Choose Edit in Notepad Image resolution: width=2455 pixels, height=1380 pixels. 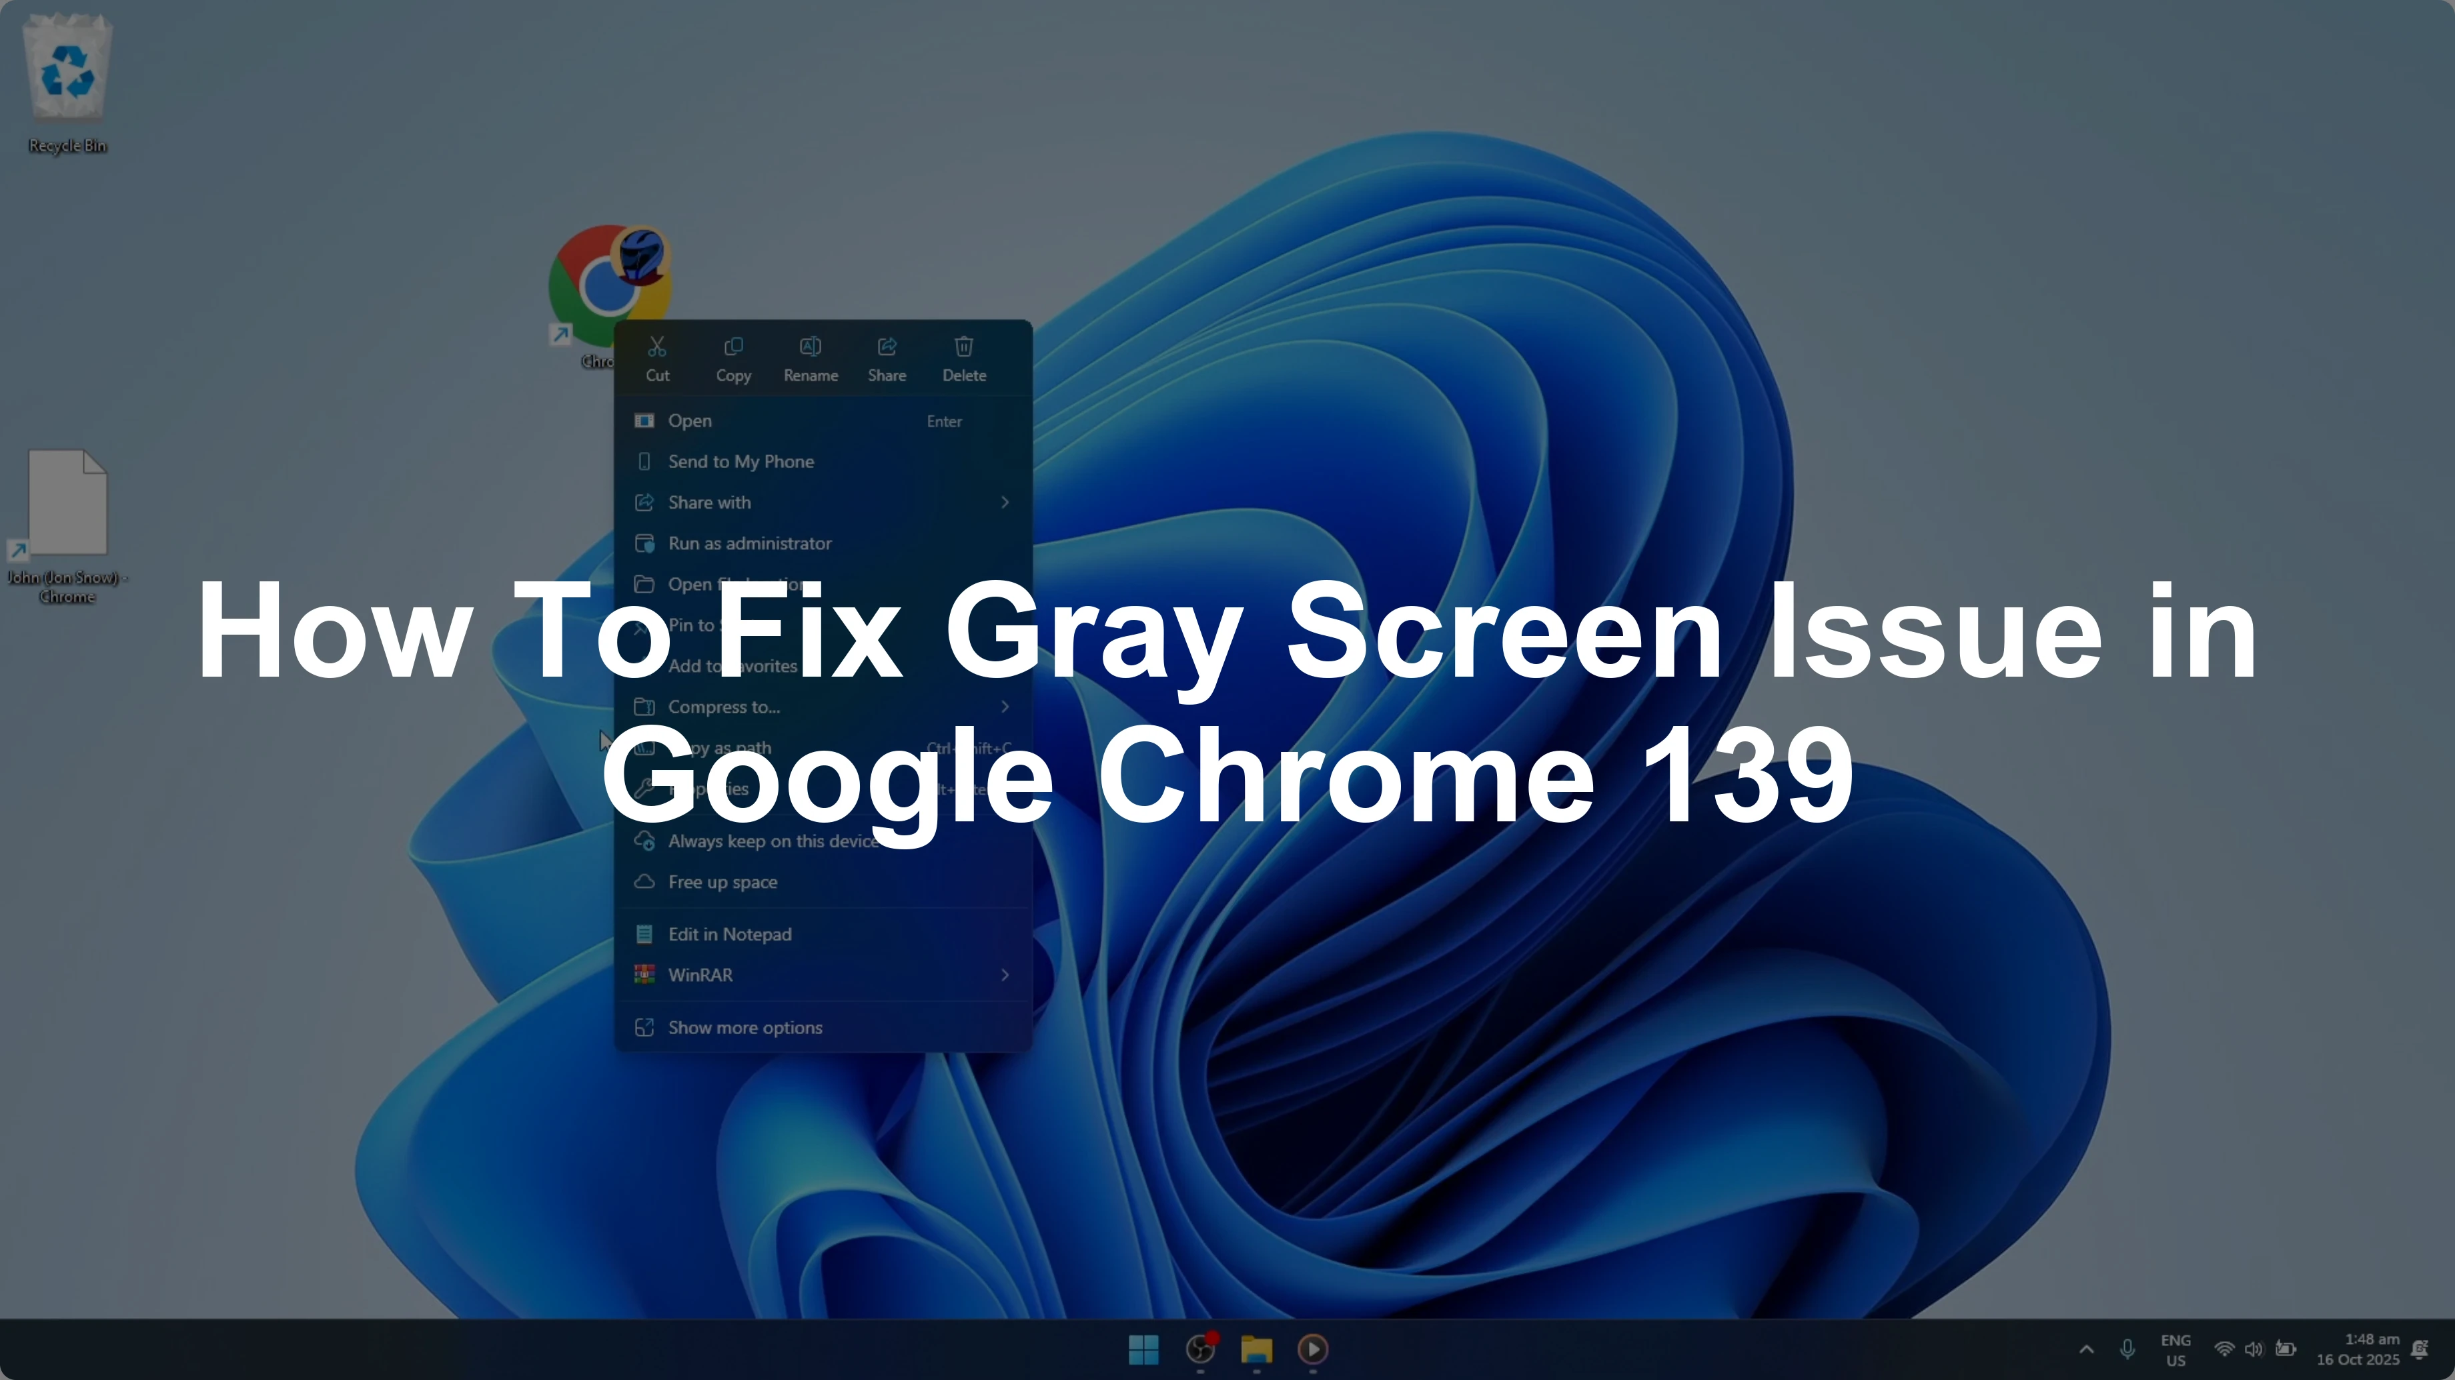pos(729,933)
